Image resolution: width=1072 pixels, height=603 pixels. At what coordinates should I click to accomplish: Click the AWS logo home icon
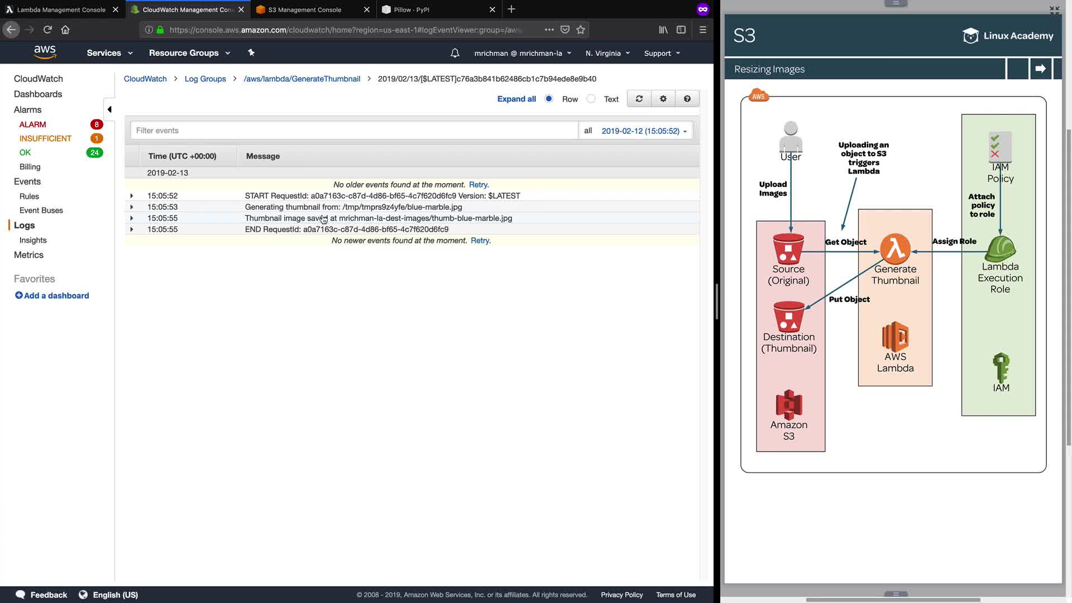(x=45, y=52)
